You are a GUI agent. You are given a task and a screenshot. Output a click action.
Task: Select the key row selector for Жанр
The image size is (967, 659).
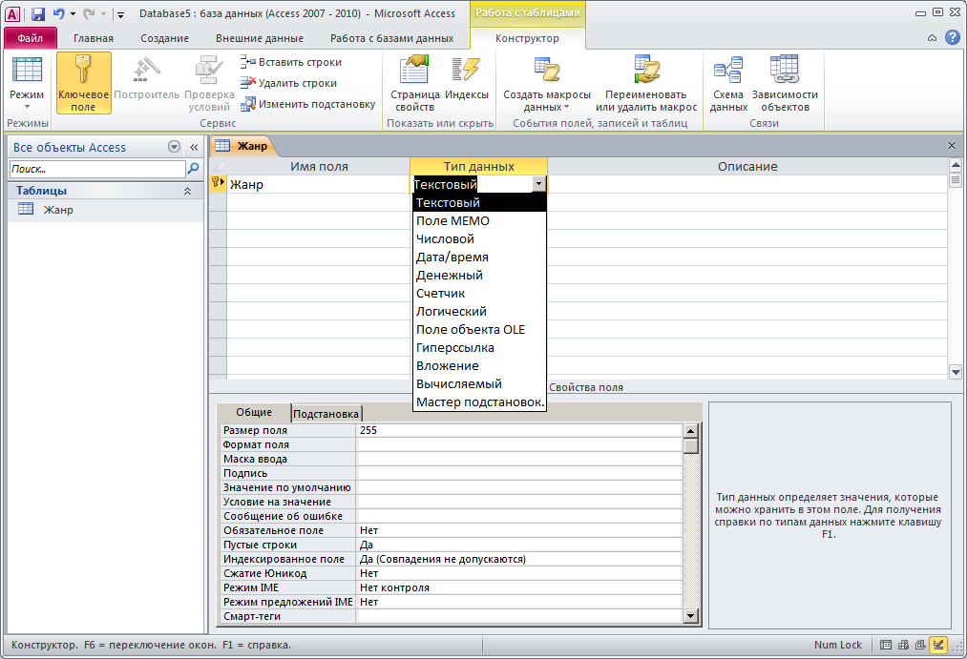coord(218,184)
